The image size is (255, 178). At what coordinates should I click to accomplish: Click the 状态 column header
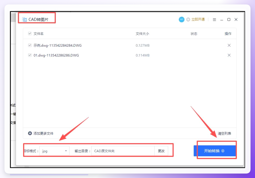tap(194, 34)
